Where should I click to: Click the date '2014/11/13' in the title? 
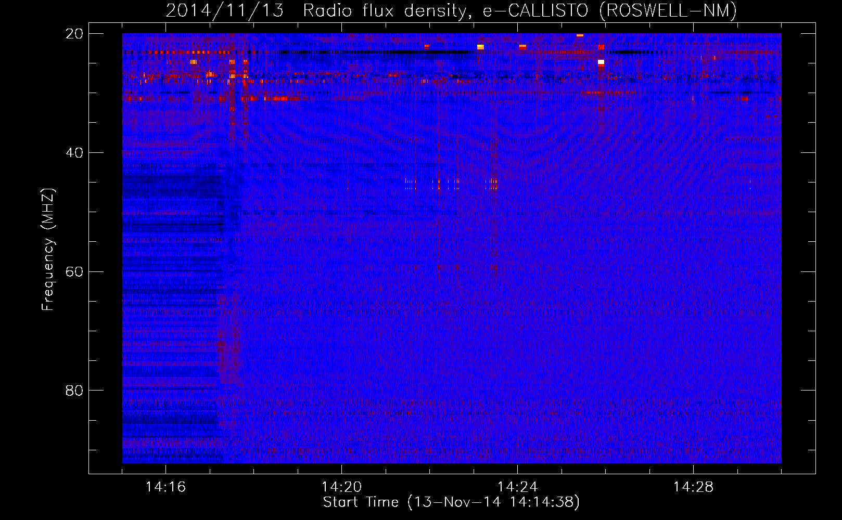click(225, 10)
